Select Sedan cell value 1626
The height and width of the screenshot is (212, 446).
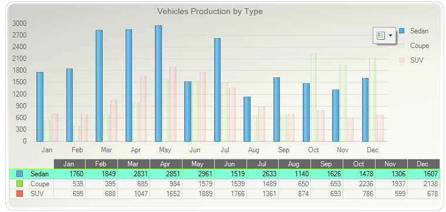(327, 174)
